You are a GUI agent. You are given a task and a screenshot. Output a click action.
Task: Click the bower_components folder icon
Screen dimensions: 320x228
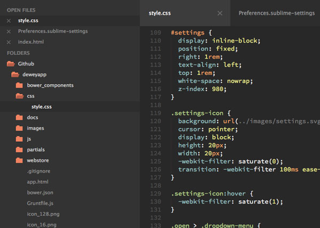coord(19,85)
